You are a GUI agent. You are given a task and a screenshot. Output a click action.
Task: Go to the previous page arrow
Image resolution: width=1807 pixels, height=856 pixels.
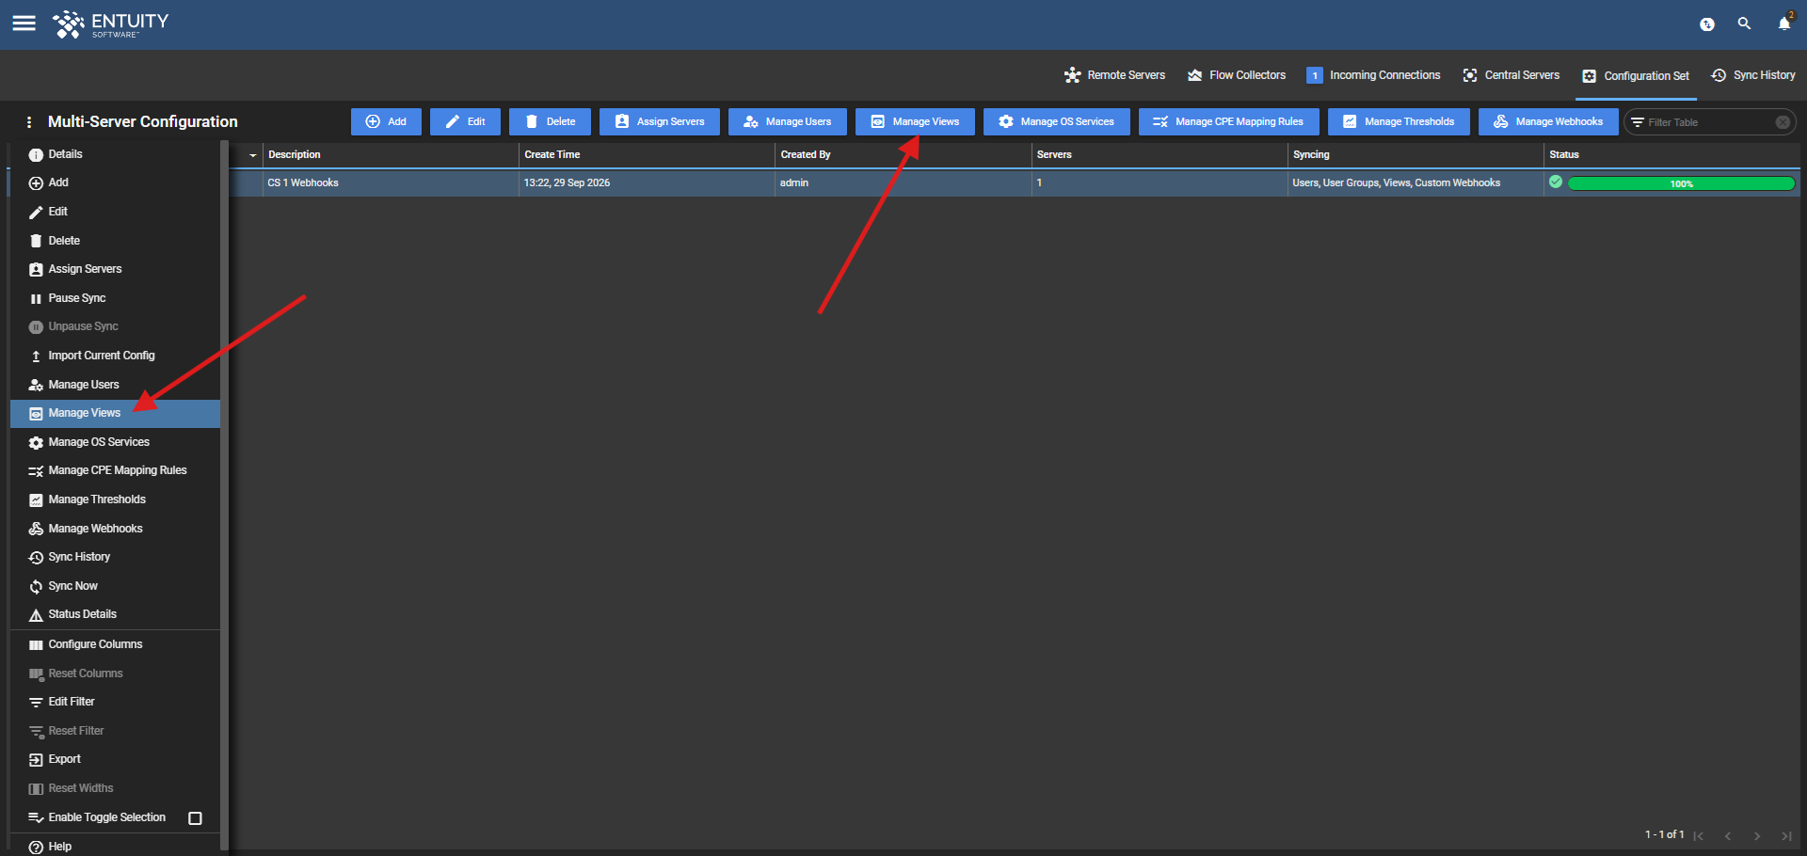point(1728,836)
